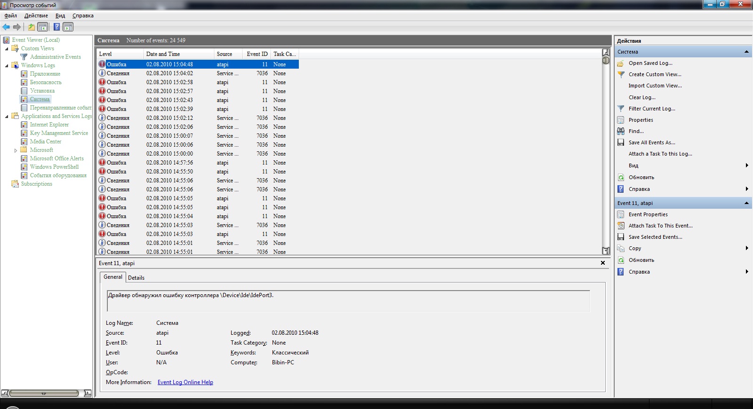Open Saved Log from the actions pane
Screen dimensions: 753x409
coord(650,63)
